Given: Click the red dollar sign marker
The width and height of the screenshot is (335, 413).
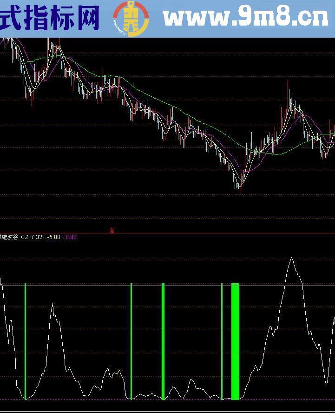Looking at the screenshot, I should pyautogui.click(x=112, y=230).
